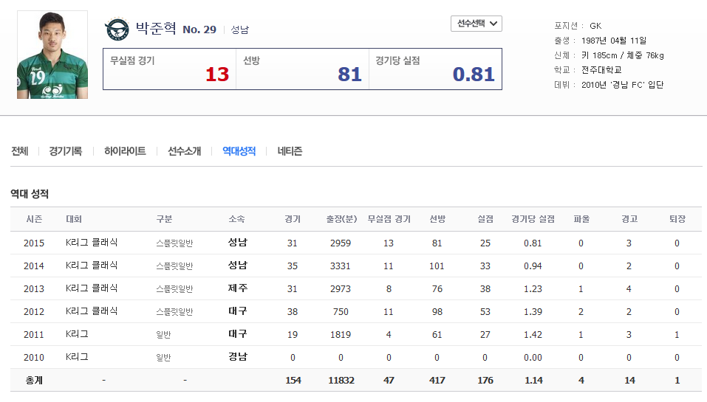The width and height of the screenshot is (707, 402).
Task: Click K리그 클래식 in the 2015 row
Action: coord(92,242)
